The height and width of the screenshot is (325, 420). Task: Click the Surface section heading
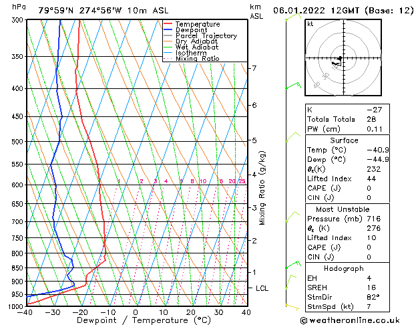click(344, 140)
